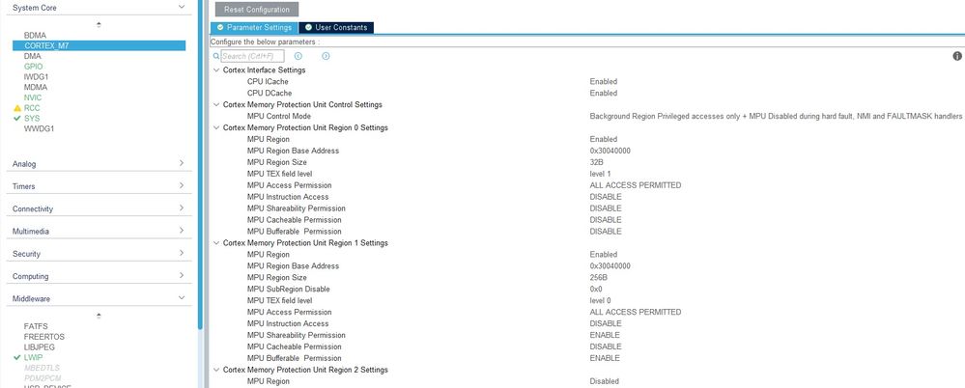The image size is (965, 388).
Task: Click the search magnifier icon
Action: click(216, 56)
